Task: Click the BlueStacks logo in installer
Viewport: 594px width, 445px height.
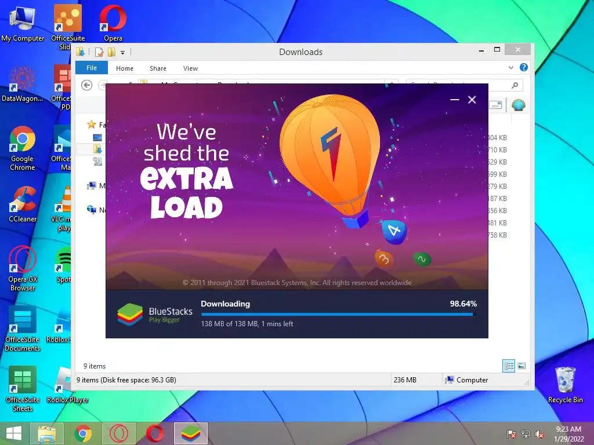Action: tap(130, 315)
